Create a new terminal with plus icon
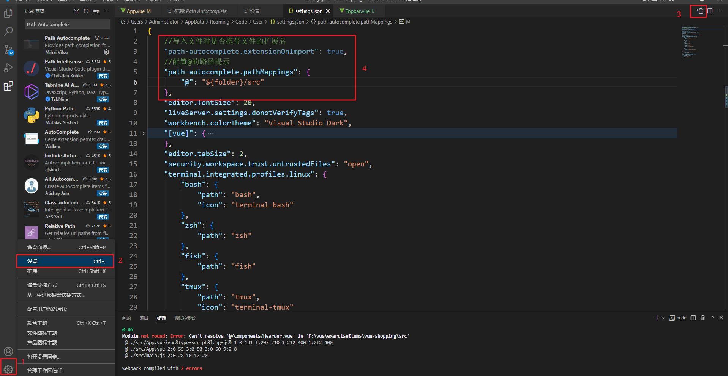Viewport: 728px width, 376px height. 657,318
